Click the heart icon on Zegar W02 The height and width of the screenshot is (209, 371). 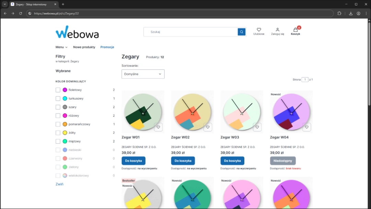click(208, 127)
